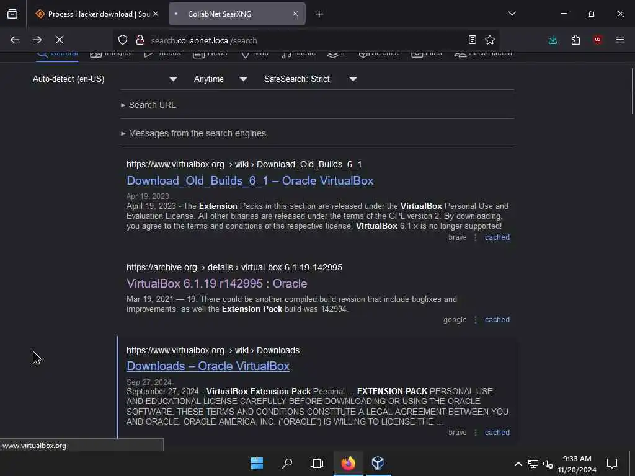List all tabs dropdown arrow

coord(512,14)
